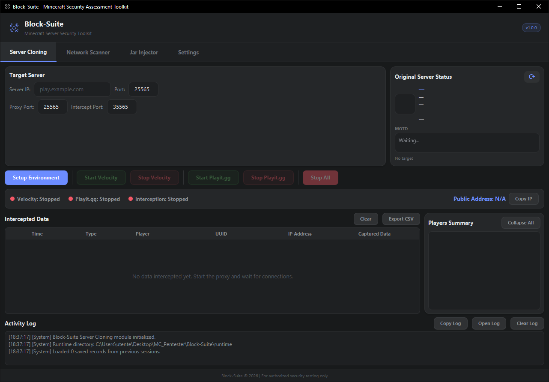This screenshot has width=549, height=382.
Task: Click the Proxy Port field
Action: click(52, 107)
